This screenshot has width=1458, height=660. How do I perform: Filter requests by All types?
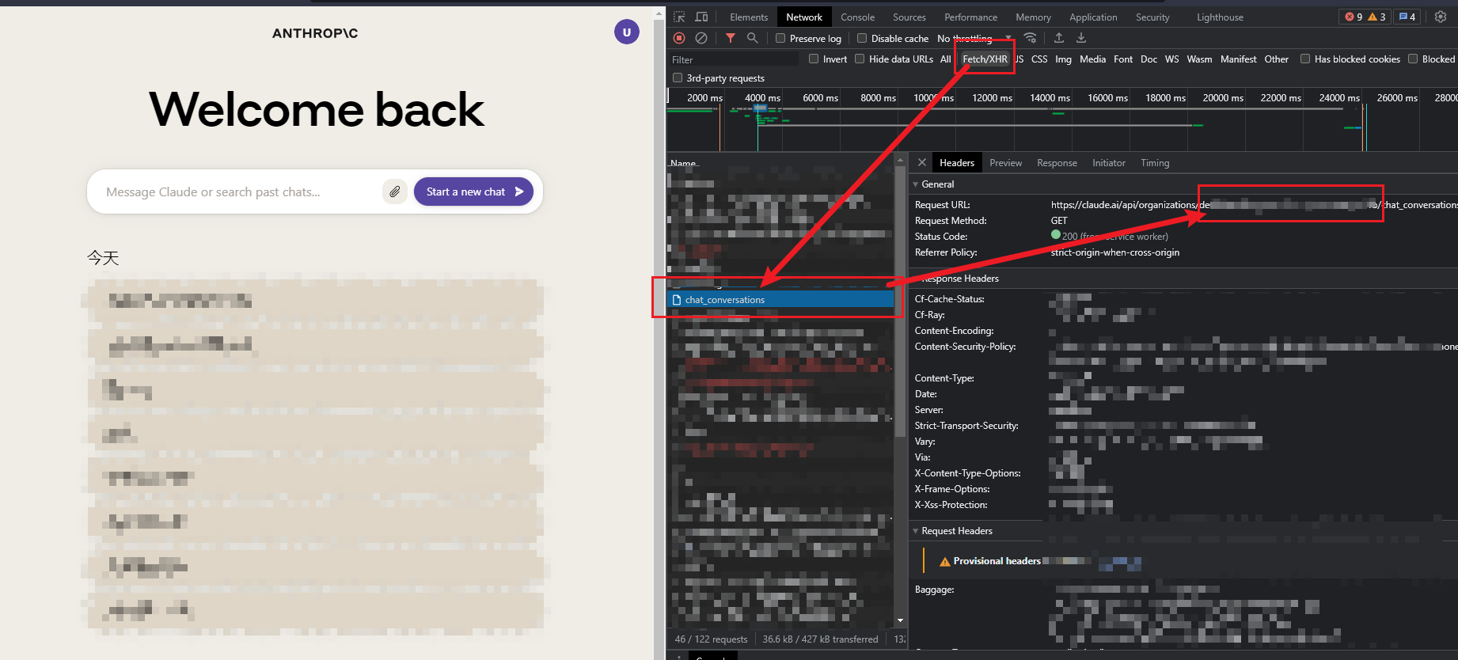945,59
